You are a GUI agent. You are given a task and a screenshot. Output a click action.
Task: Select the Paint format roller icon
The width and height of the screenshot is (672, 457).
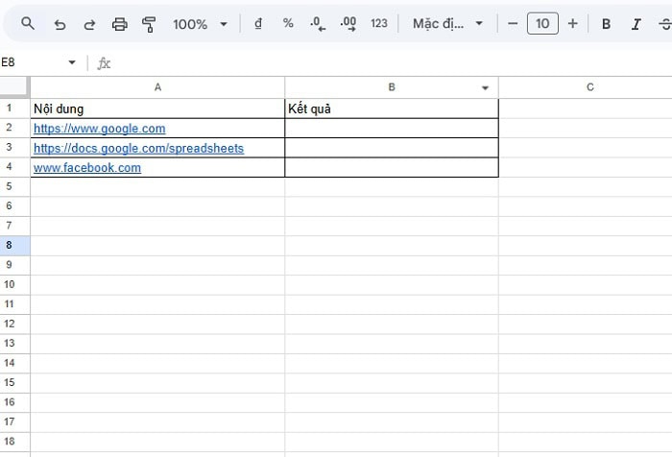pos(149,23)
